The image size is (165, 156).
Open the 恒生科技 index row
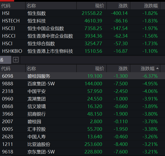(x=37, y=21)
